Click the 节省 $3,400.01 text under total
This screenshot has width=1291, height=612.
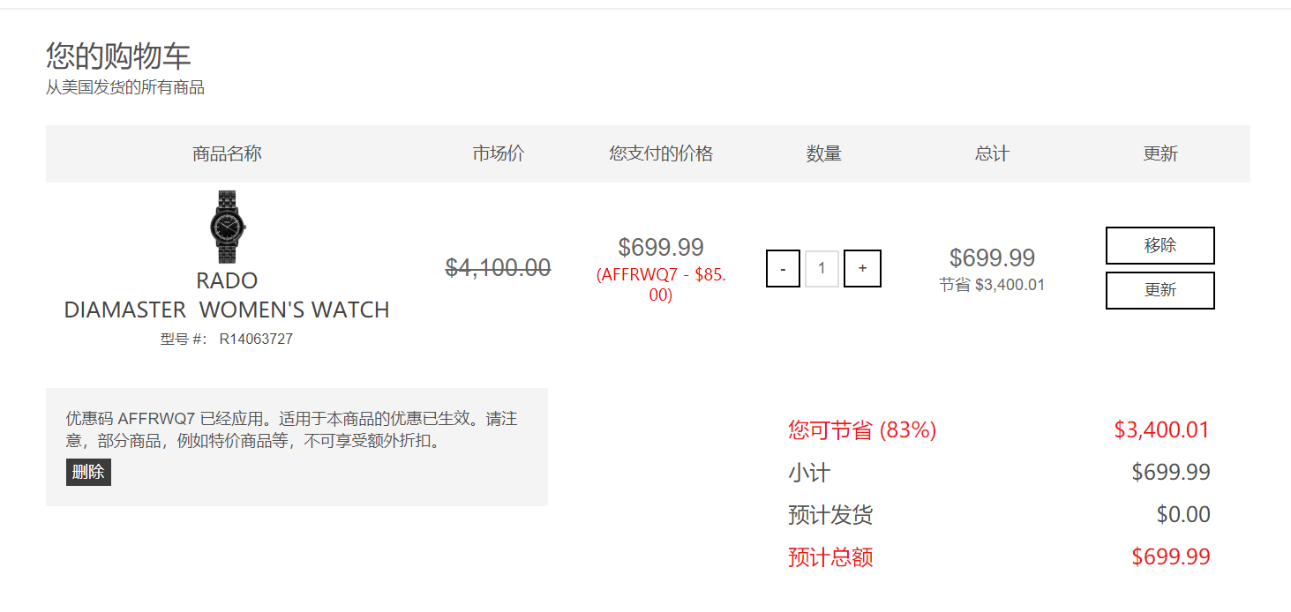tap(992, 286)
